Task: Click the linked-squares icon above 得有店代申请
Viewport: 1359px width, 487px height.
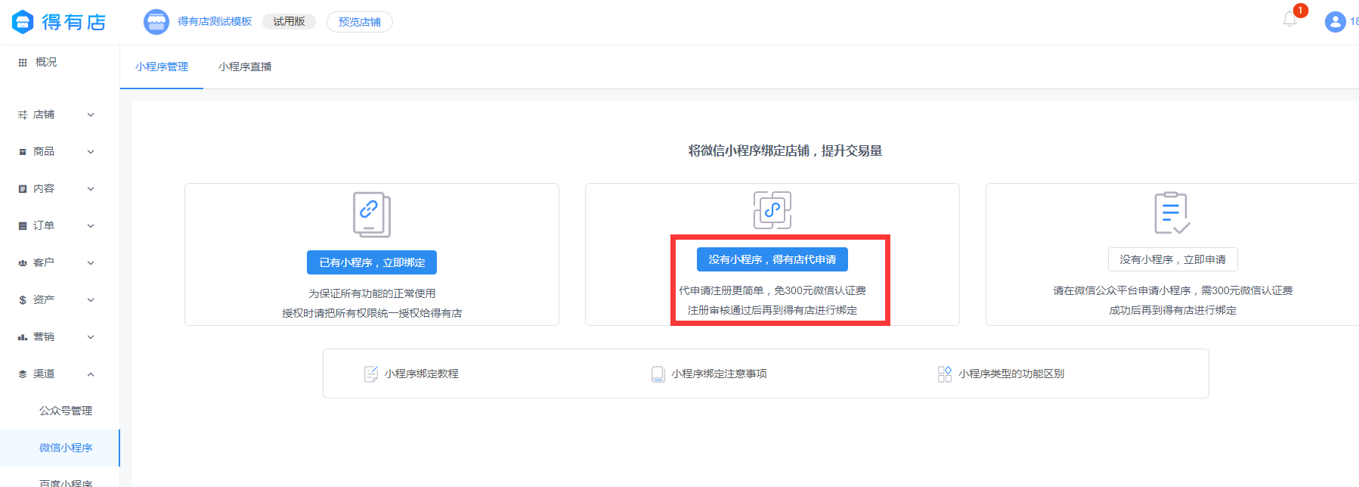Action: 772,210
